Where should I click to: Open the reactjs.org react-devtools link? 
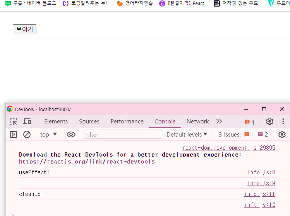pos(87,162)
